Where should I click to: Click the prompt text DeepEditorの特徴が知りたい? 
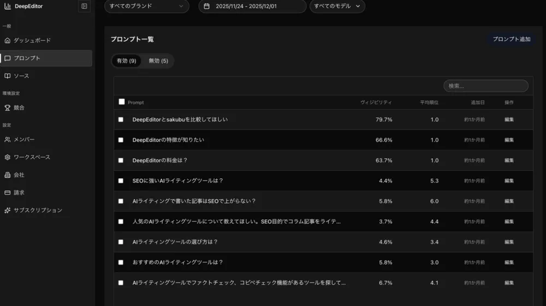click(x=168, y=140)
